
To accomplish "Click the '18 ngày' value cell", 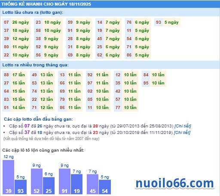I will click(21, 31).
